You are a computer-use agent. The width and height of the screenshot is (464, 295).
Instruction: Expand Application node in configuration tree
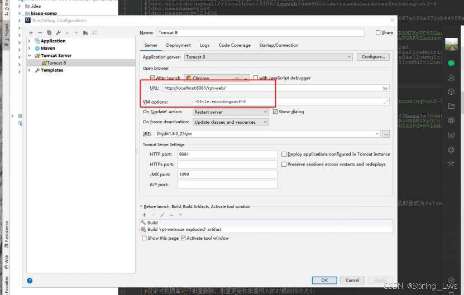[29, 41]
